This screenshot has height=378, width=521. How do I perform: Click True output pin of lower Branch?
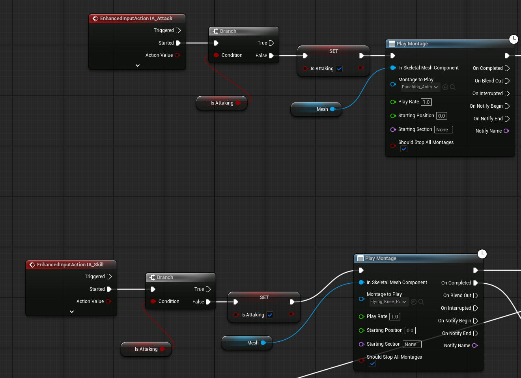208,289
